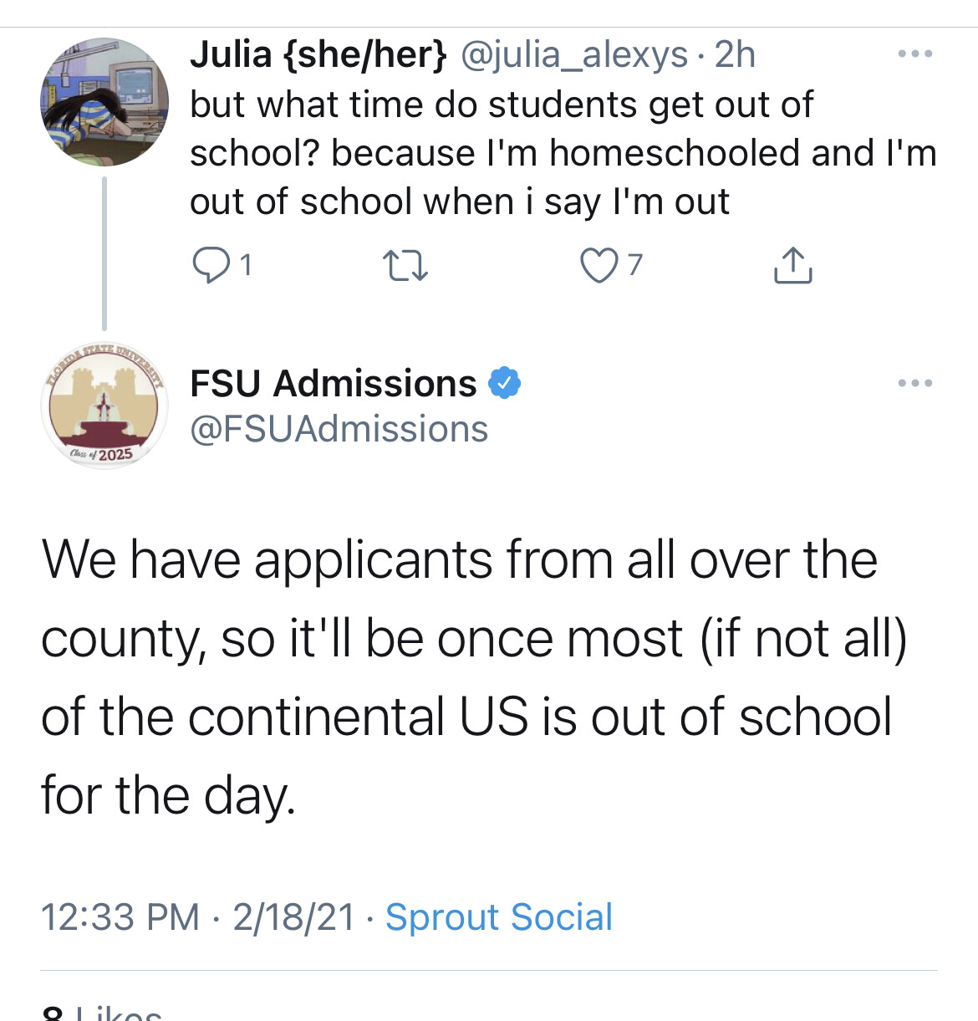Click FSU Admissions verified badge

click(x=505, y=384)
